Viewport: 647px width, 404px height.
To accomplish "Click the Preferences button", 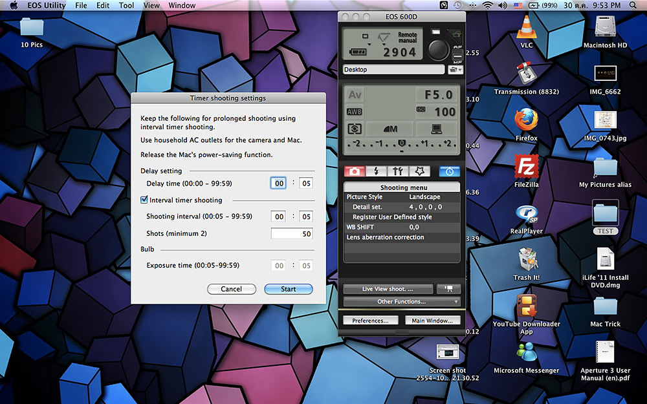I will point(370,321).
